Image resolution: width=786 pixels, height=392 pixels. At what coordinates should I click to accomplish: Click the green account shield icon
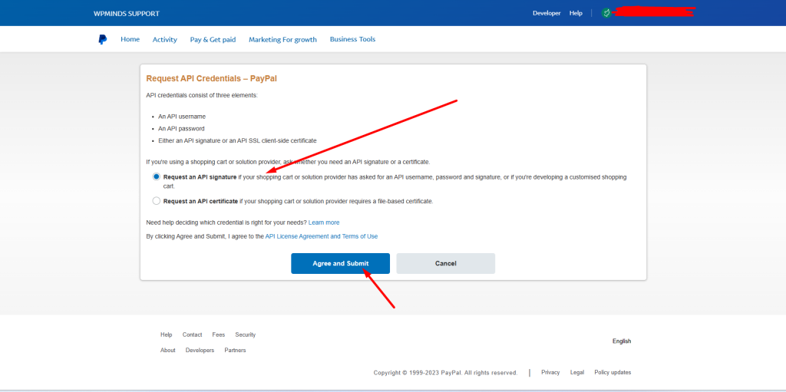click(x=606, y=13)
